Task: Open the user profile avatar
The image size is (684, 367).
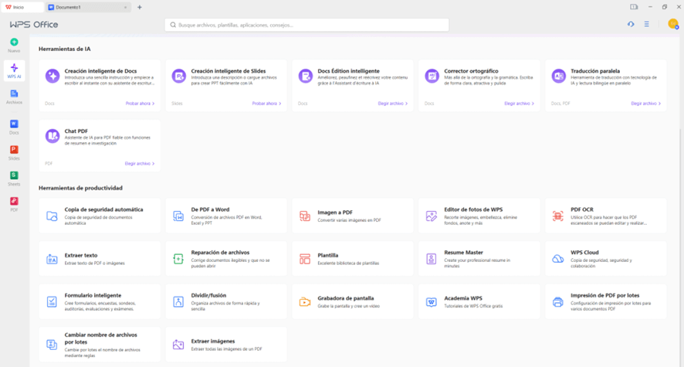Action: click(x=672, y=25)
